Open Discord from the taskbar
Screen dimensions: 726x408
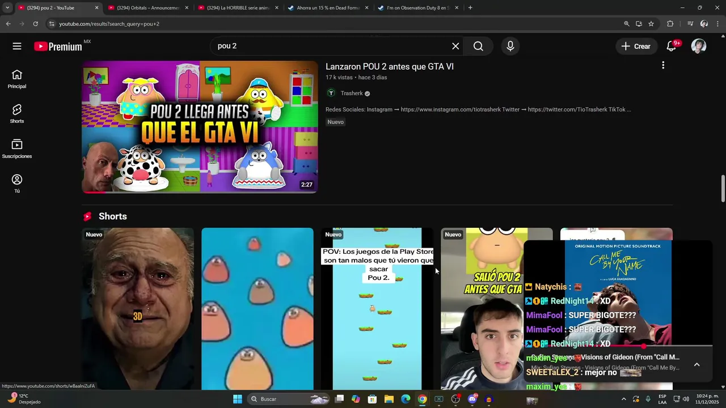point(472,399)
